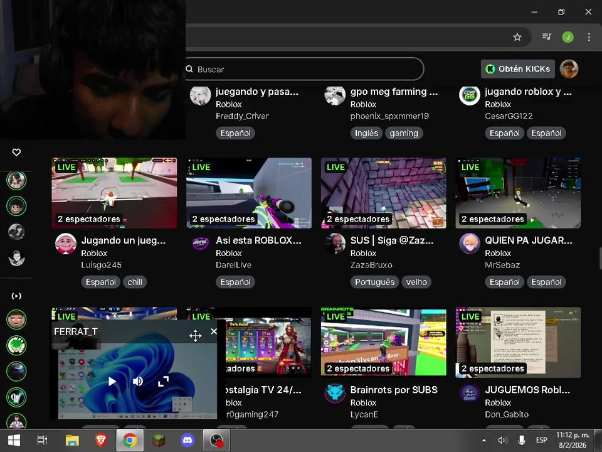Open the MrSebaz username link
The image size is (602, 452).
[x=502, y=265]
